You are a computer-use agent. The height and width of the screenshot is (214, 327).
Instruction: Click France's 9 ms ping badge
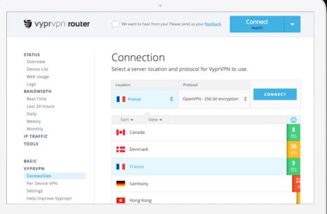[x=294, y=166]
